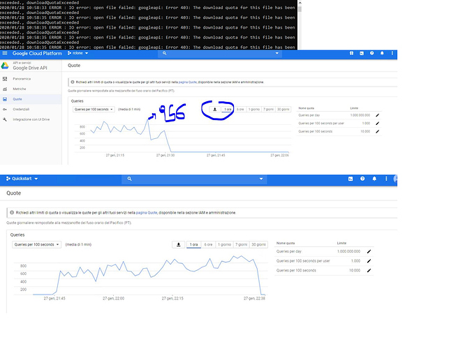465x349 pixels.
Task: Click the info icon in Quickstart quota notice
Action: point(12,213)
